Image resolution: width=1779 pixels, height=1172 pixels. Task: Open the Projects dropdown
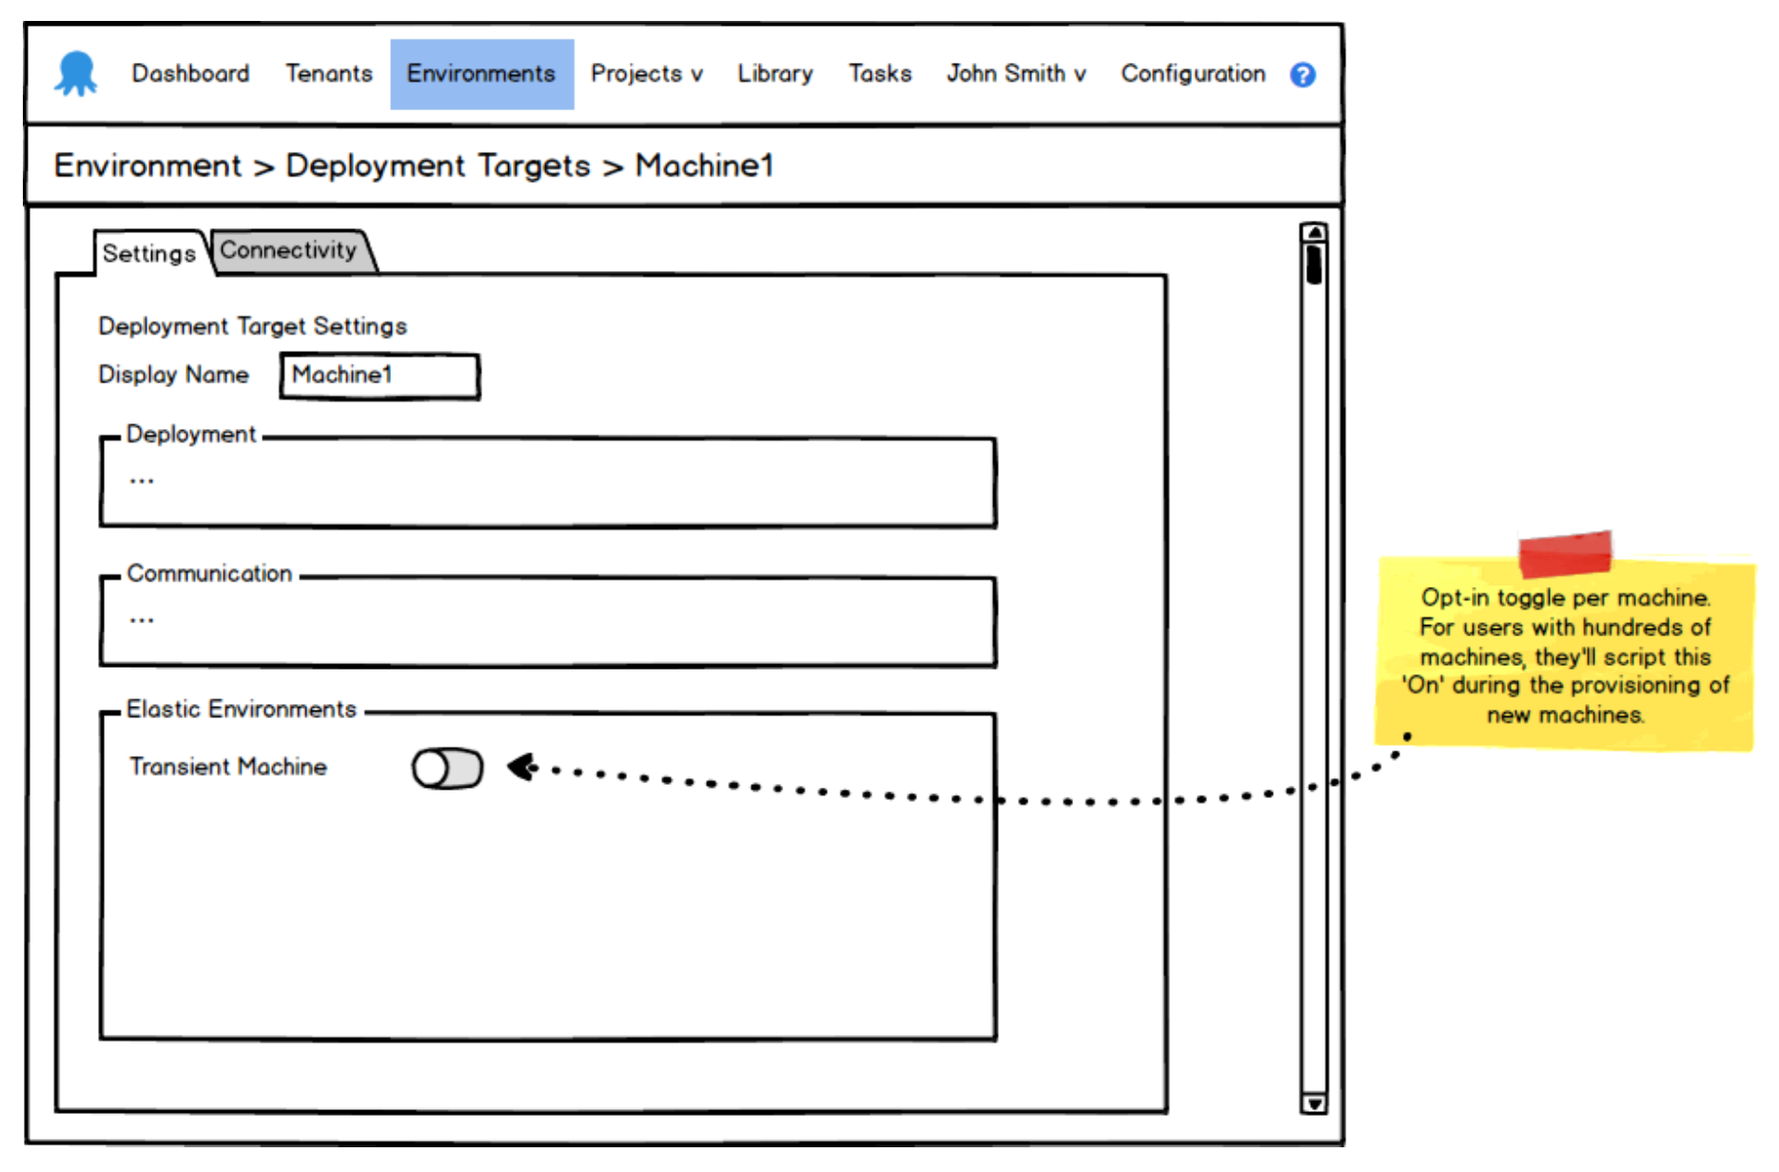coord(647,74)
